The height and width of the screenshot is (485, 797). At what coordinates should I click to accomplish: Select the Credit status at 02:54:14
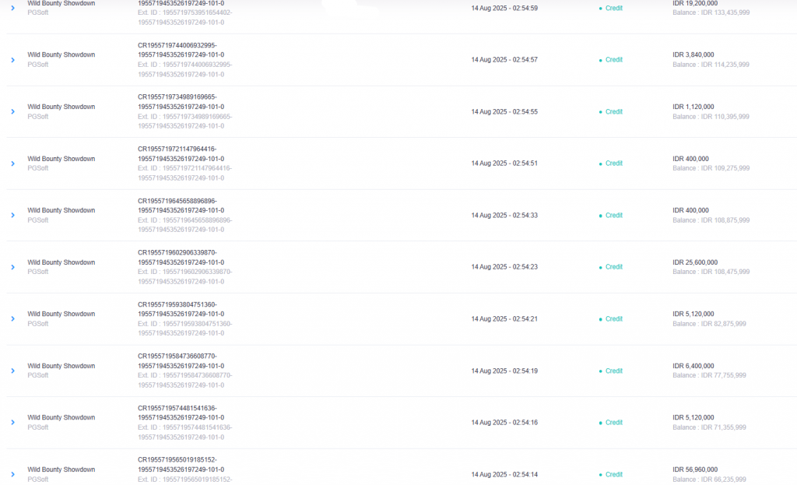click(x=613, y=474)
